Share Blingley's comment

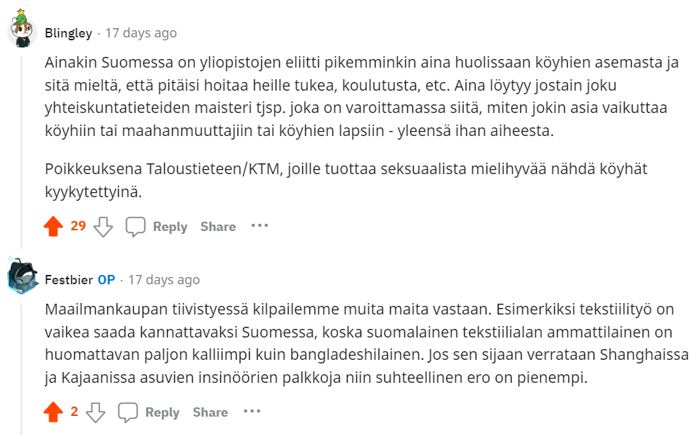coord(218,227)
